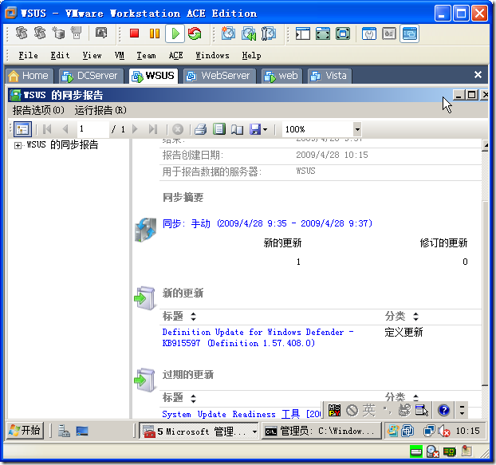
Task: Revert to snapshot toolbar icon
Action: tap(249, 33)
